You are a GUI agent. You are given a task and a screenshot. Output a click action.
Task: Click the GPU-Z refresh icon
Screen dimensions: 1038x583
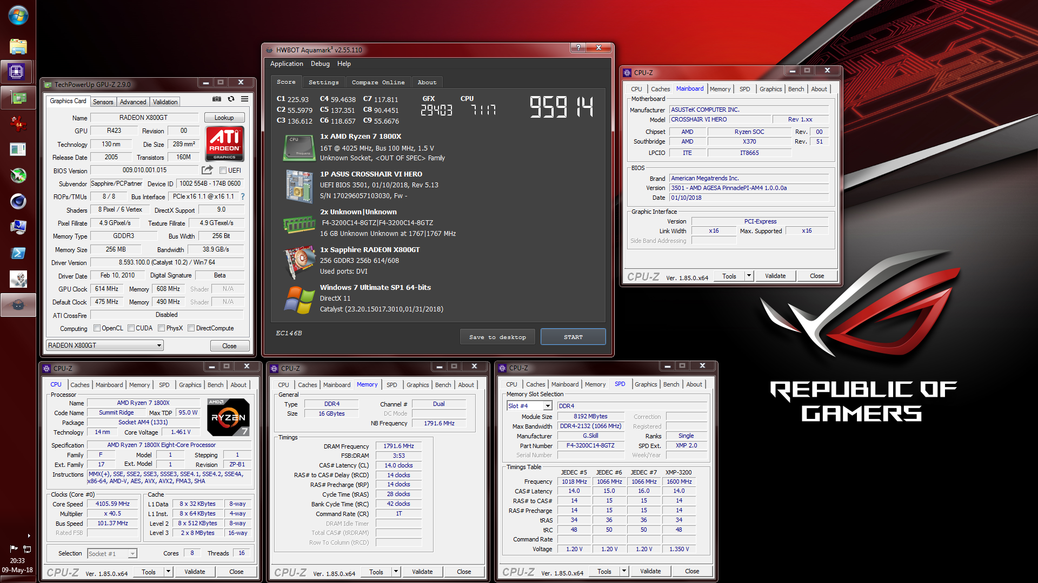coord(231,99)
